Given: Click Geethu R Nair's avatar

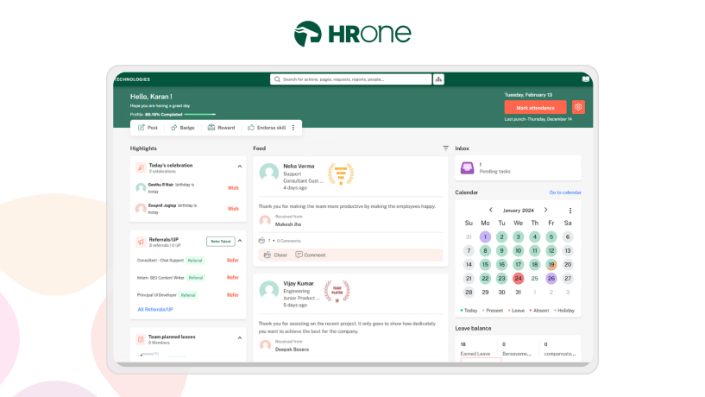Looking at the screenshot, I should click(141, 187).
